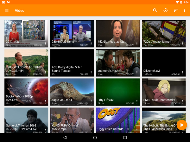This screenshot has height=142, width=190.
Task: Play KUNG FURY Official Movie.mp4
Action: 72,120
